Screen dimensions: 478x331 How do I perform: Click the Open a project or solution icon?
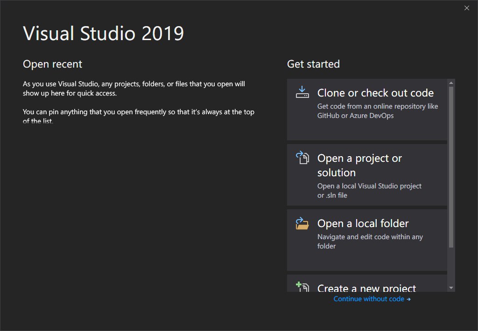pyautogui.click(x=302, y=158)
